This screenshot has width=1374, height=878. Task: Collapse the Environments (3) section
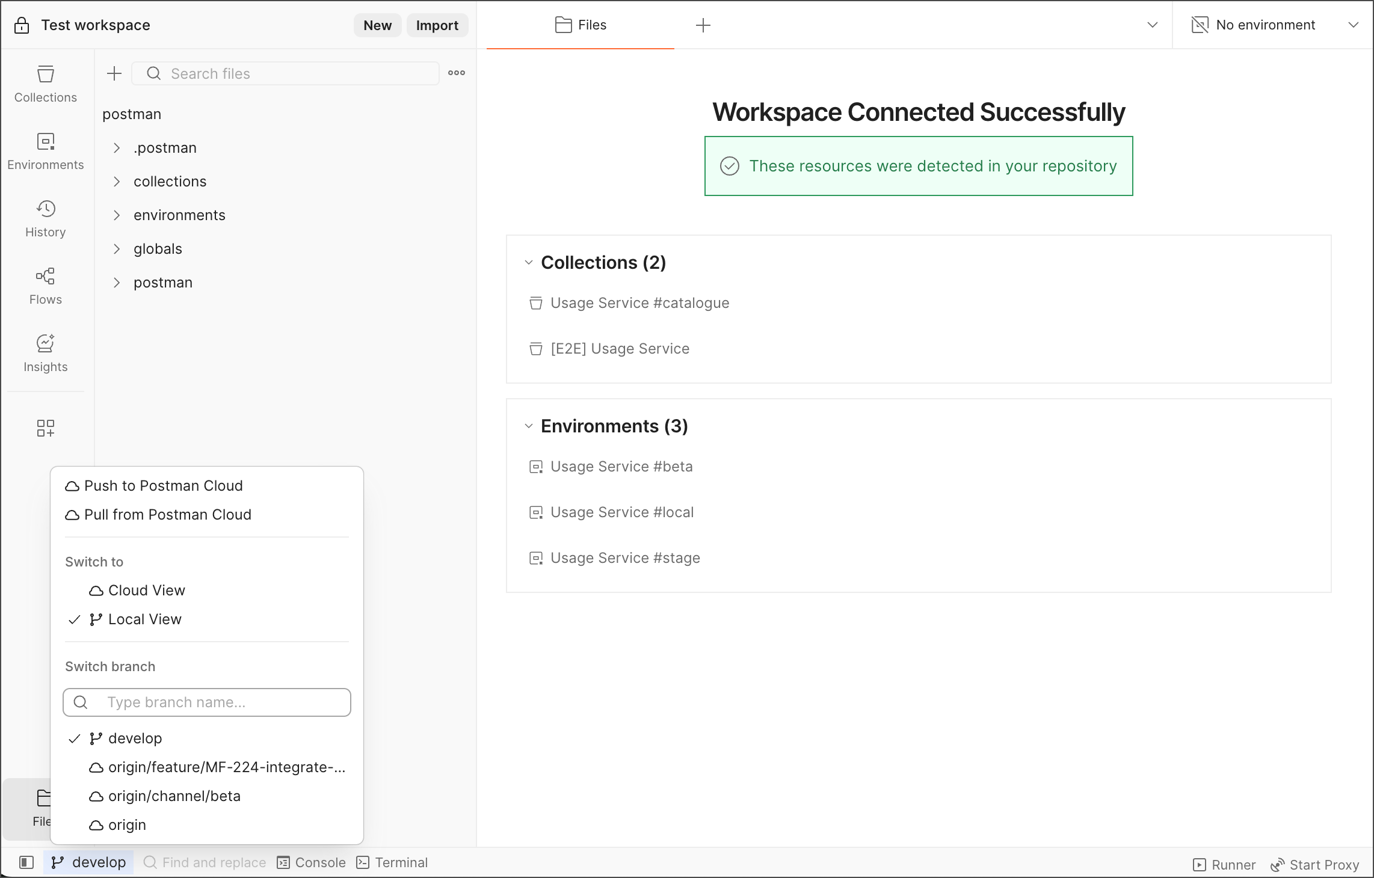pyautogui.click(x=529, y=426)
